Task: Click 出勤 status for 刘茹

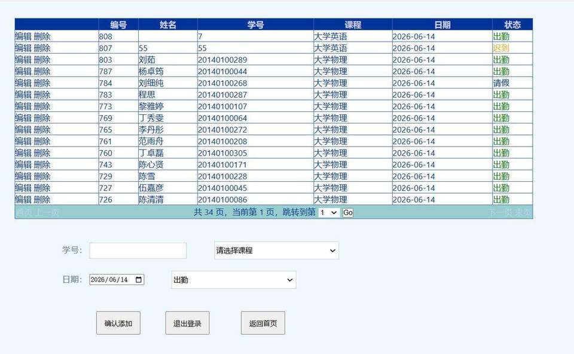Action: tap(501, 60)
